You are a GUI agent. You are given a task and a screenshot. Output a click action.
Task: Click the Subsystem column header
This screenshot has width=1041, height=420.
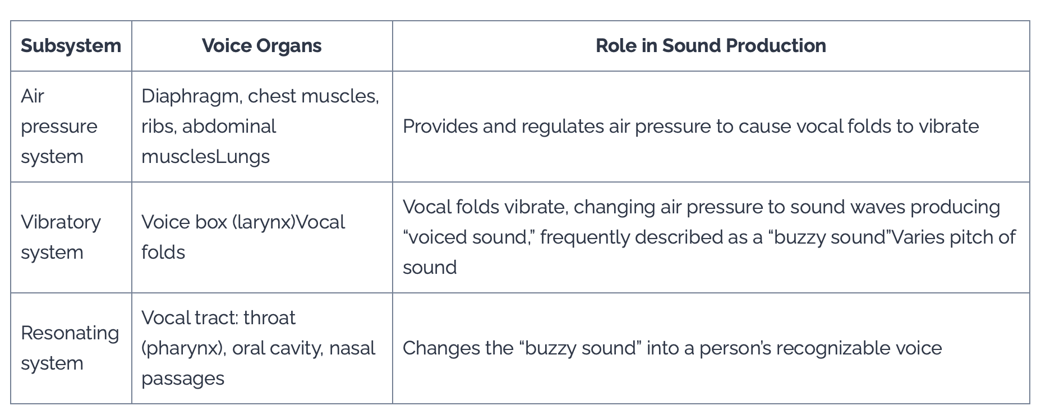(x=71, y=46)
